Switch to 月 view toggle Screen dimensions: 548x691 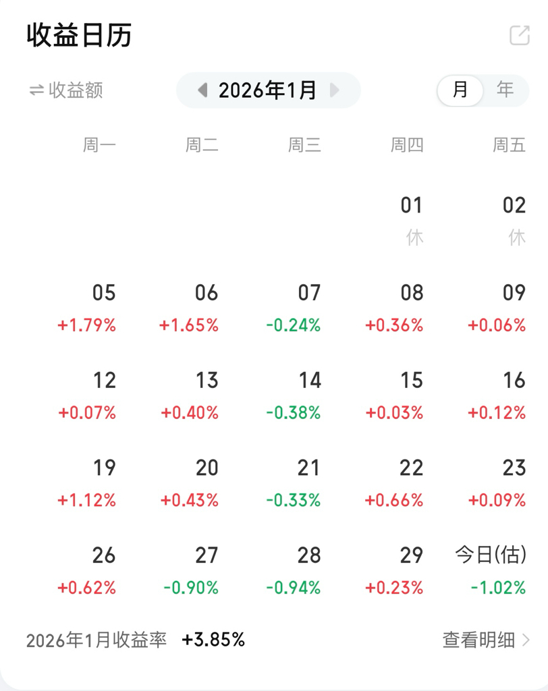460,90
